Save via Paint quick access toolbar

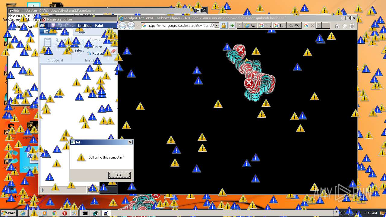pos(53,26)
